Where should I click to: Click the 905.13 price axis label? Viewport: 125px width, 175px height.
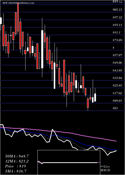[x=117, y=10]
